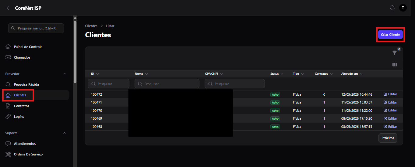Viewport: 415px width, 167px height.
Task: Focus the CPF/CNPJ Pesquisar field
Action: click(x=235, y=84)
